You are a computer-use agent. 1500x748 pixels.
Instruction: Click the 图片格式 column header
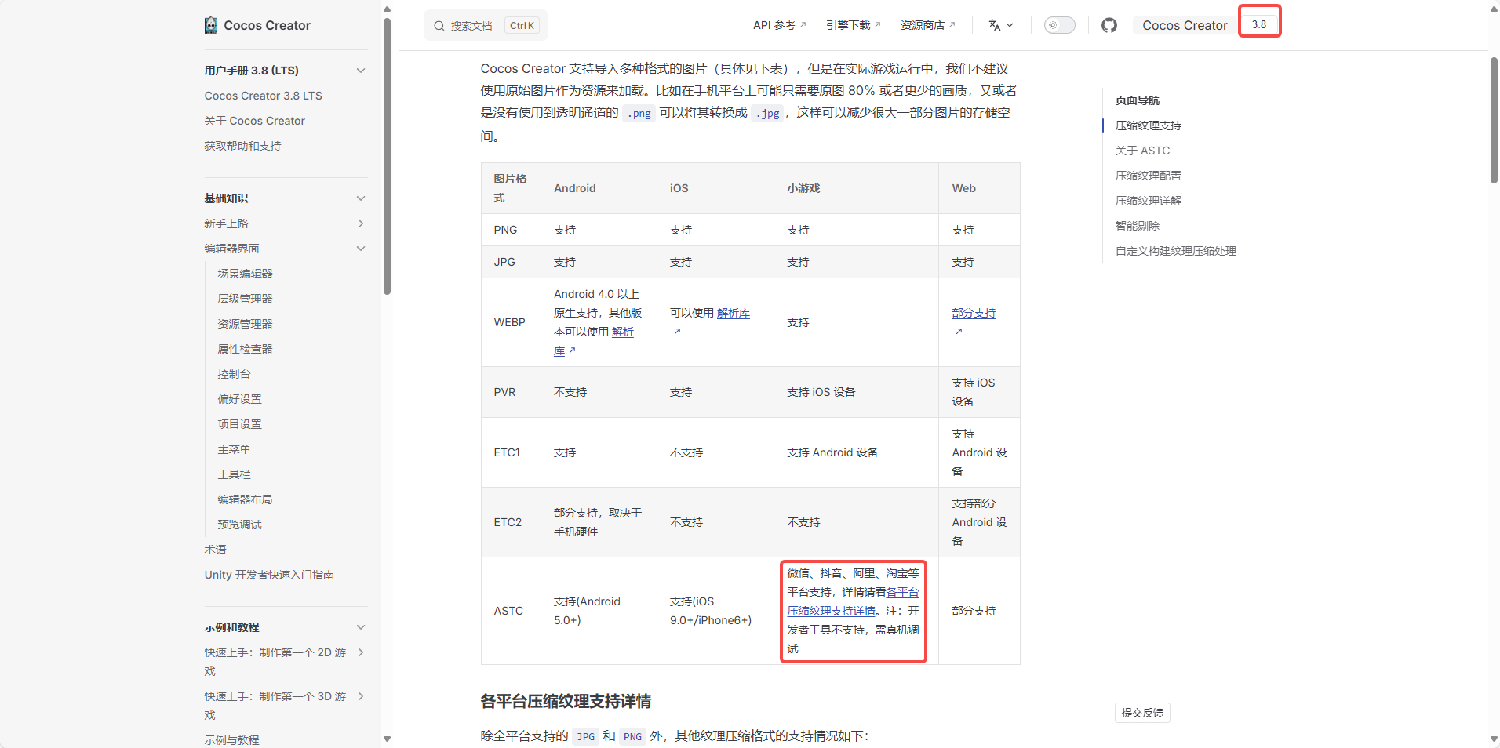pos(510,188)
